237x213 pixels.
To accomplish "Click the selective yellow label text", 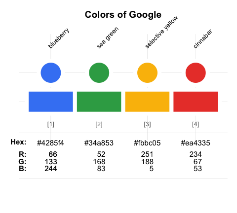I will (161, 32).
